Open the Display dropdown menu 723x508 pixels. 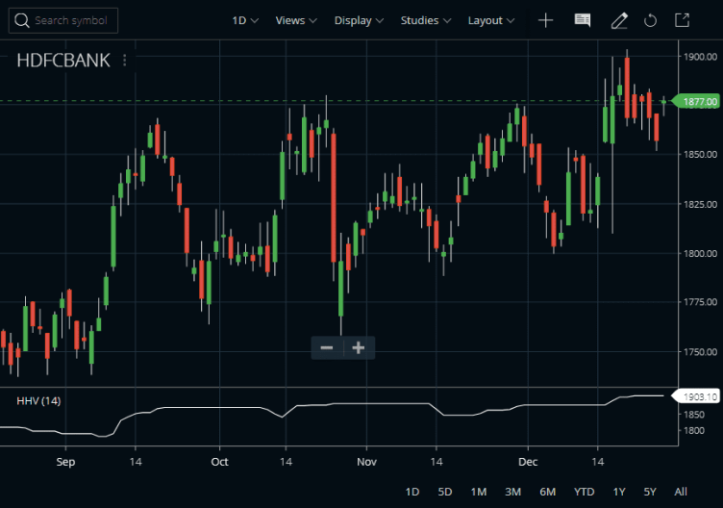point(359,20)
